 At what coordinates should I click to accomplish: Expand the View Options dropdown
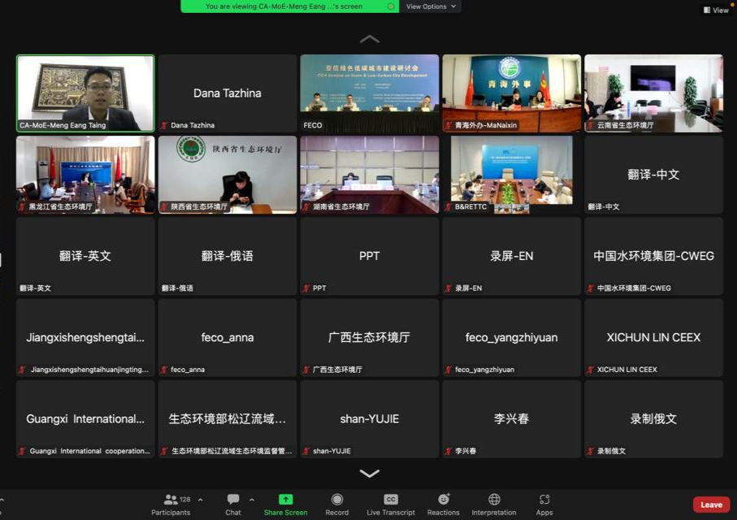click(x=431, y=6)
